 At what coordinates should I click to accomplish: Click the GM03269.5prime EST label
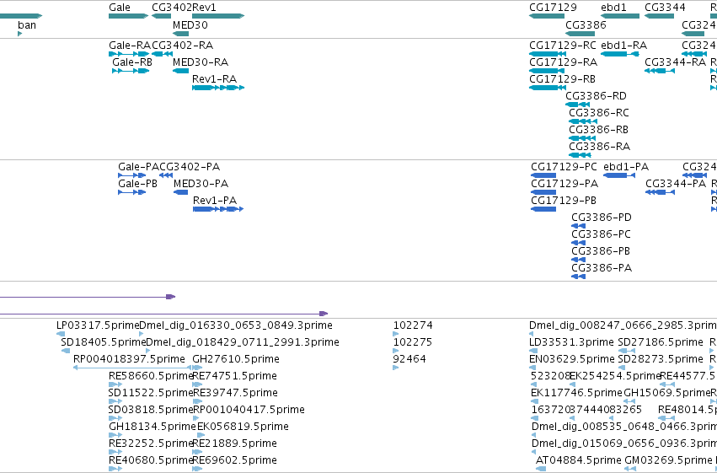(668, 461)
